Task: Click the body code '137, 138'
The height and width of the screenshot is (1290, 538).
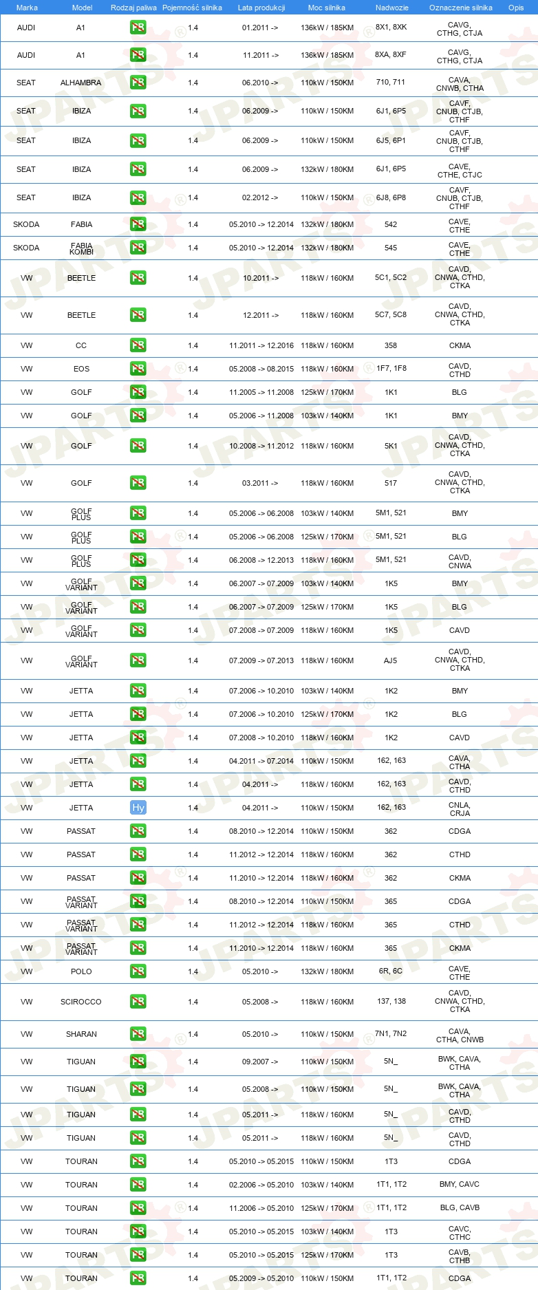Action: click(x=391, y=1001)
